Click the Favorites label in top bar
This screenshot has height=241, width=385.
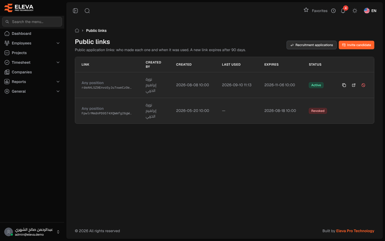(320, 11)
